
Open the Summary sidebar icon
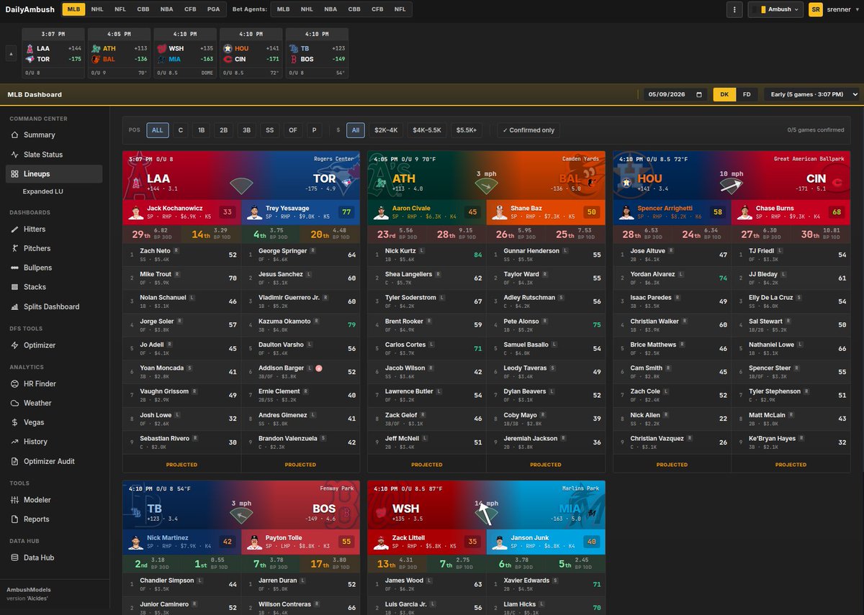point(15,135)
